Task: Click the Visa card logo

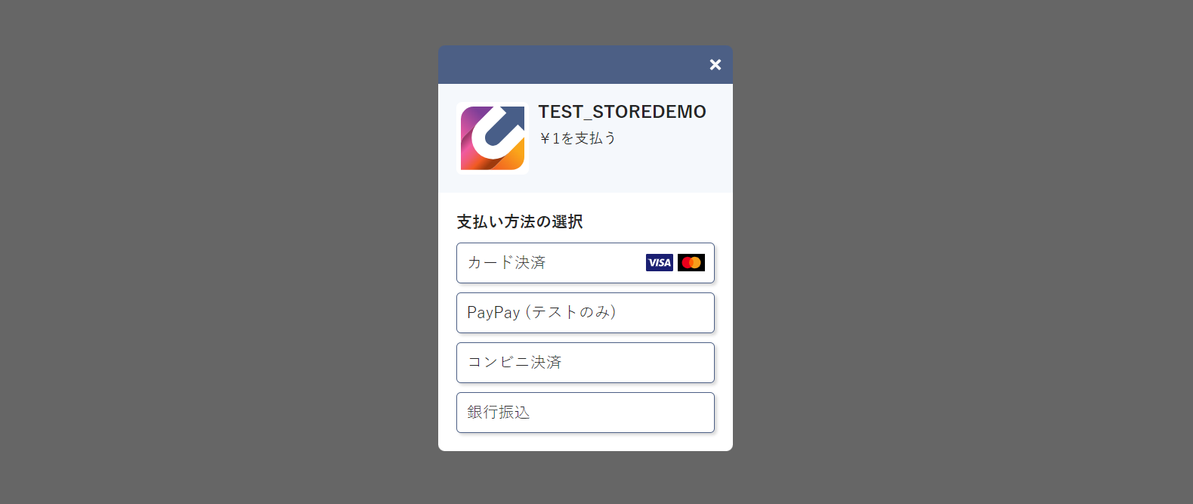Action: pos(660,263)
